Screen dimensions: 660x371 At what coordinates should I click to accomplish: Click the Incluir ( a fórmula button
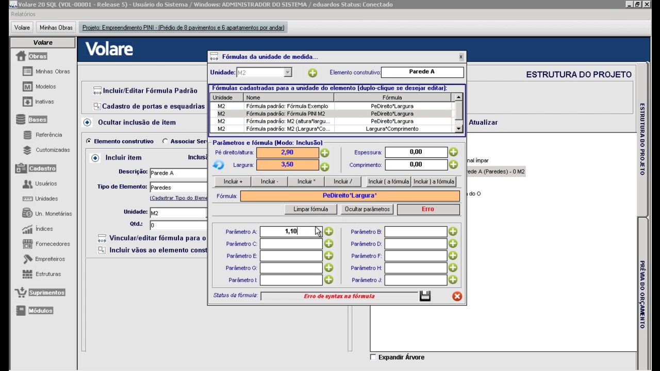pyautogui.click(x=389, y=181)
